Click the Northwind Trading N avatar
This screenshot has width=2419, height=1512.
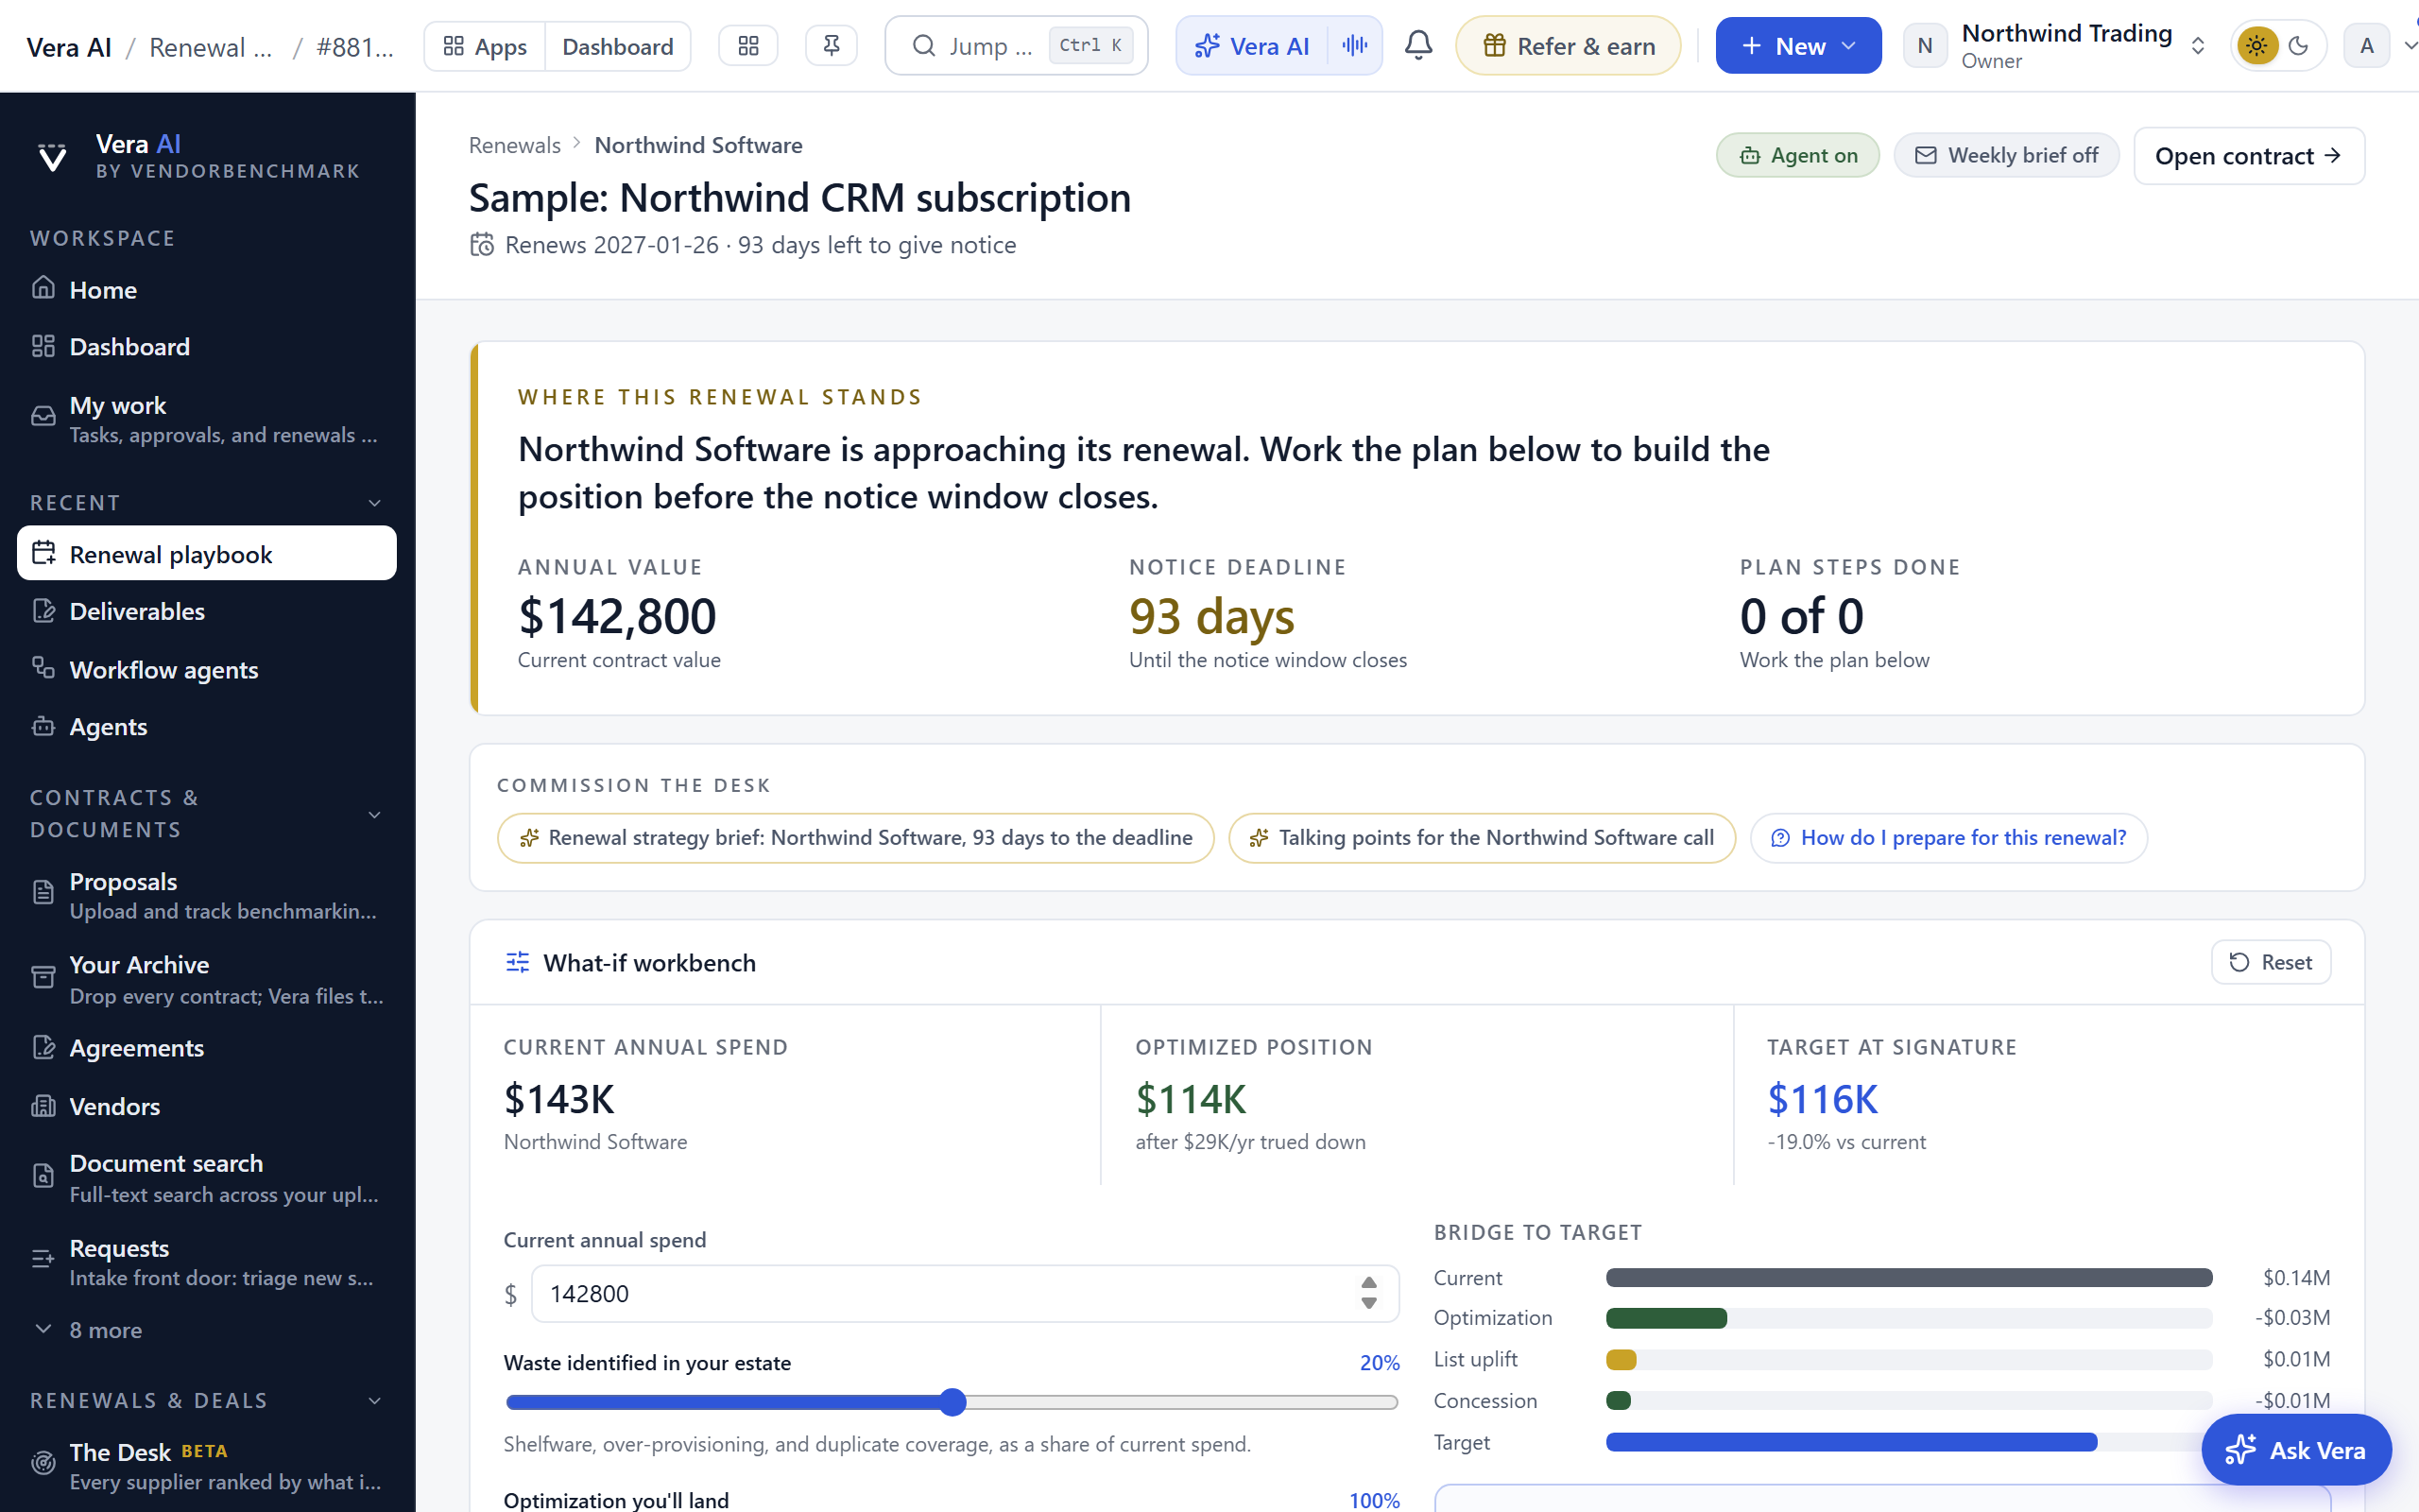[x=1924, y=46]
